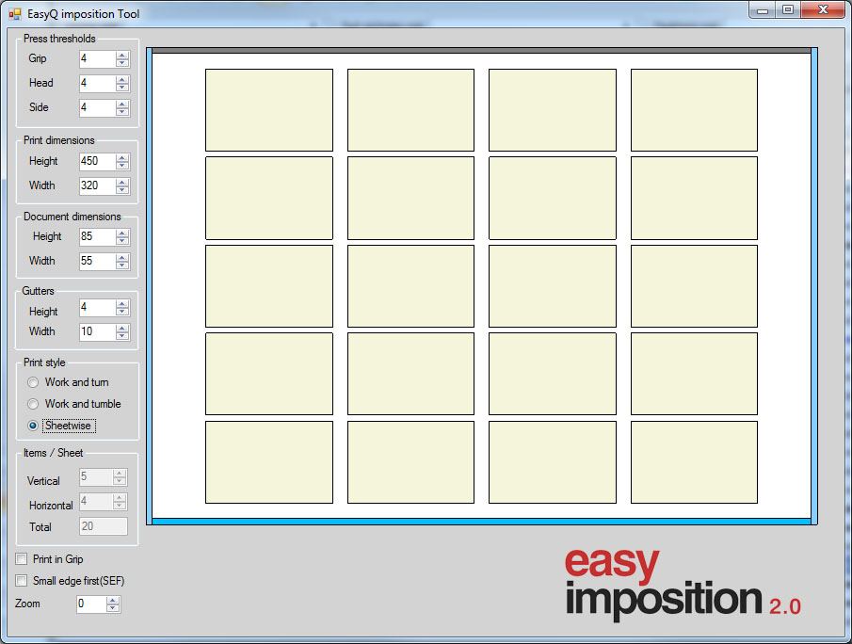Decrease Document dimensions Height
This screenshot has width=852, height=644.
[122, 241]
